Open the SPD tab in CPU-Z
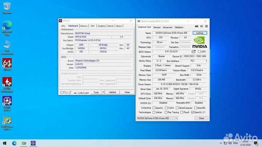The height and width of the screenshot is (147, 262). [x=92, y=26]
